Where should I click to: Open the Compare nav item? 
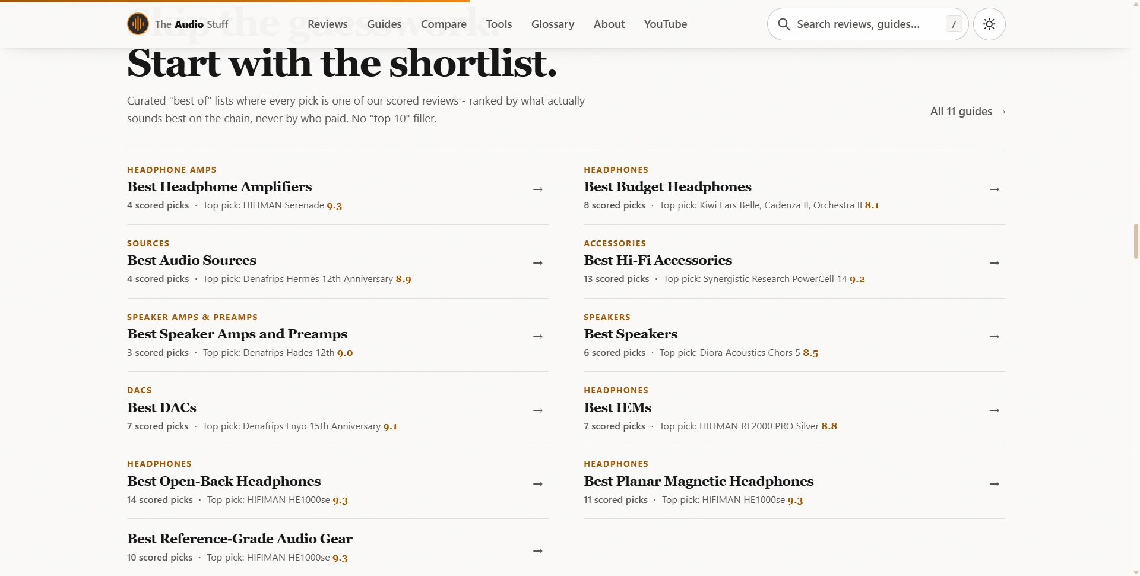pos(444,24)
